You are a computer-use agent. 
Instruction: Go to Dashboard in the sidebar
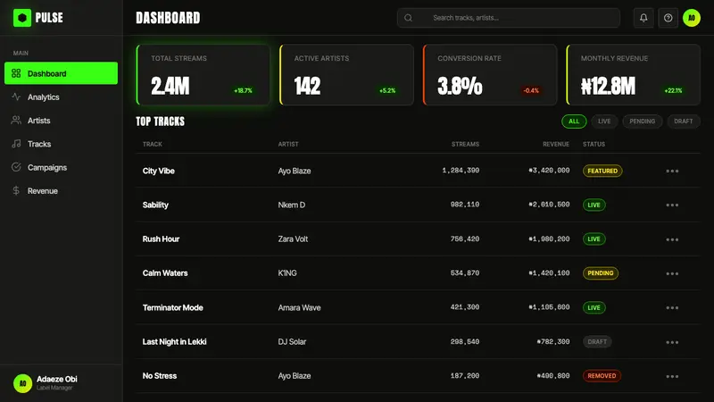coord(61,73)
